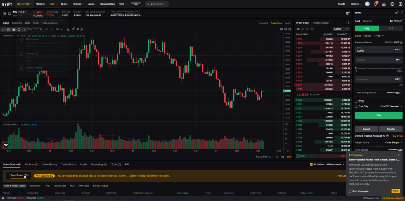This screenshot has width=405, height=201.
Task: Enable the TP/SL checkbox
Action: [356, 101]
